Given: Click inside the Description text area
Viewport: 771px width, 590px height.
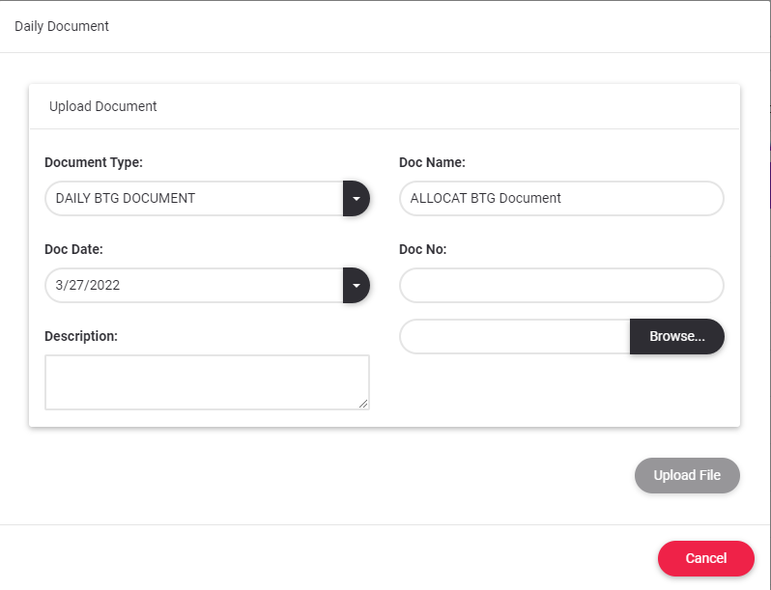Looking at the screenshot, I should (x=206, y=381).
